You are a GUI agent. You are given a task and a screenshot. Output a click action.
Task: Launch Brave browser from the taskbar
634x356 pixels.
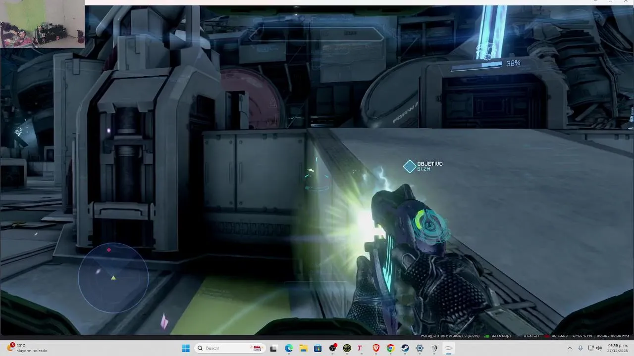[x=376, y=348]
